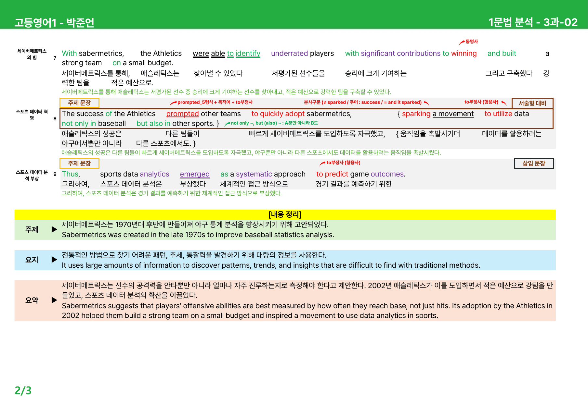Click the Korean gloss 체계적인 접근 방식으로
Screen dimensions: 588x415
pyautogui.click(x=254, y=184)
